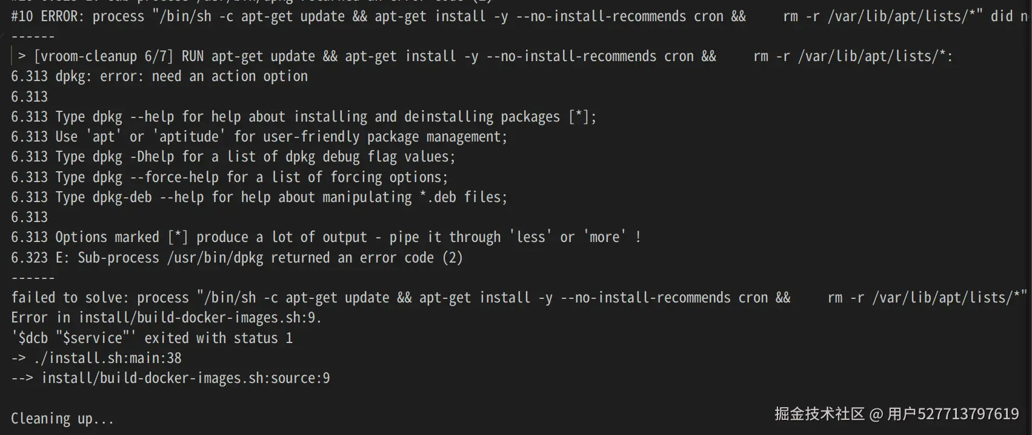1032x435 pixels.
Task: Click the "Cleaning up..." message
Action: 62,419
